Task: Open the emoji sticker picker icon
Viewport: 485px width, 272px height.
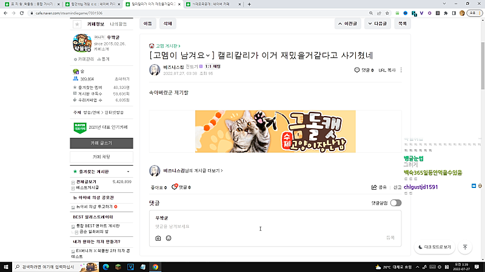Action: point(169,238)
